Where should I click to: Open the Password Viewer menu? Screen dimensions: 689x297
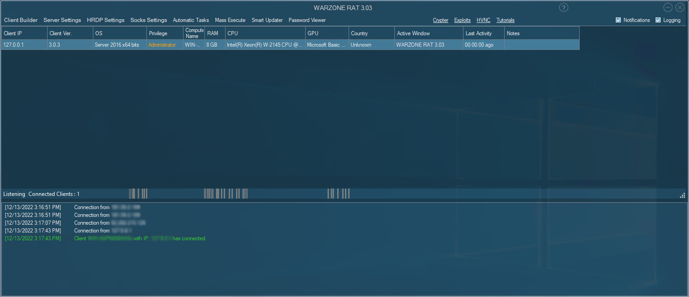(x=307, y=20)
